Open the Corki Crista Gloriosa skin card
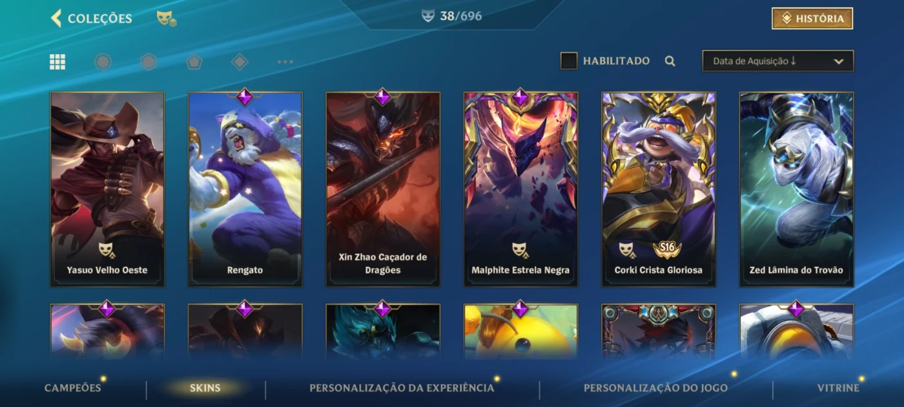The height and width of the screenshot is (407, 904). point(659,189)
